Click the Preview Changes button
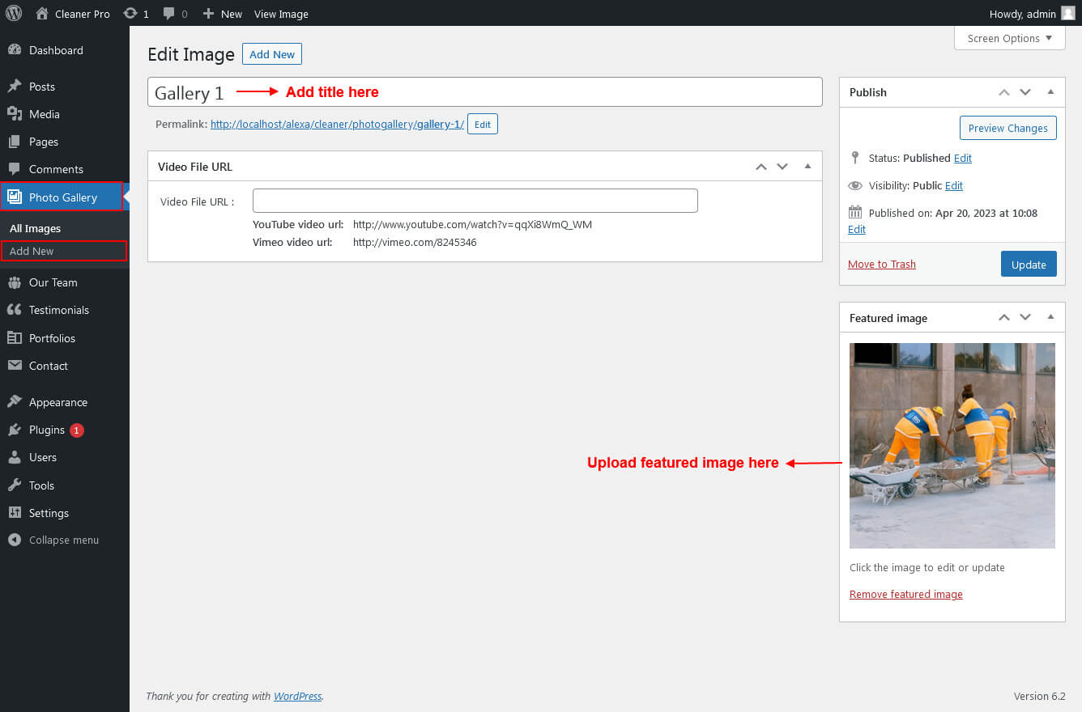The image size is (1082, 712). [x=1007, y=128]
